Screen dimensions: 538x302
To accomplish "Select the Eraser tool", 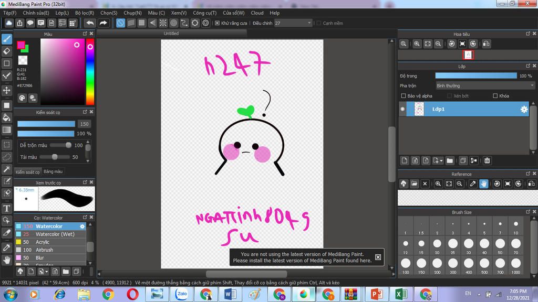I will tap(6, 51).
